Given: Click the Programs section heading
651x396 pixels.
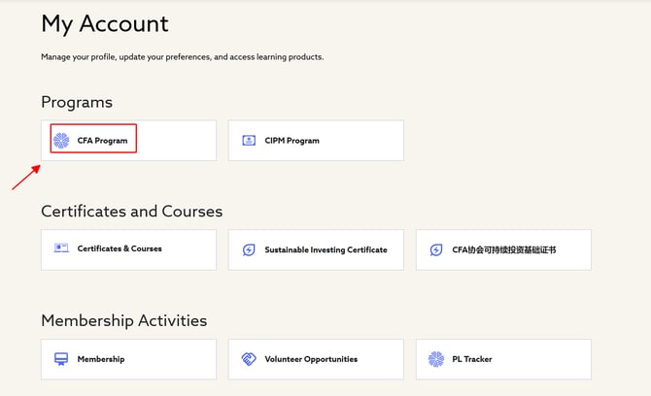Looking at the screenshot, I should click(77, 102).
